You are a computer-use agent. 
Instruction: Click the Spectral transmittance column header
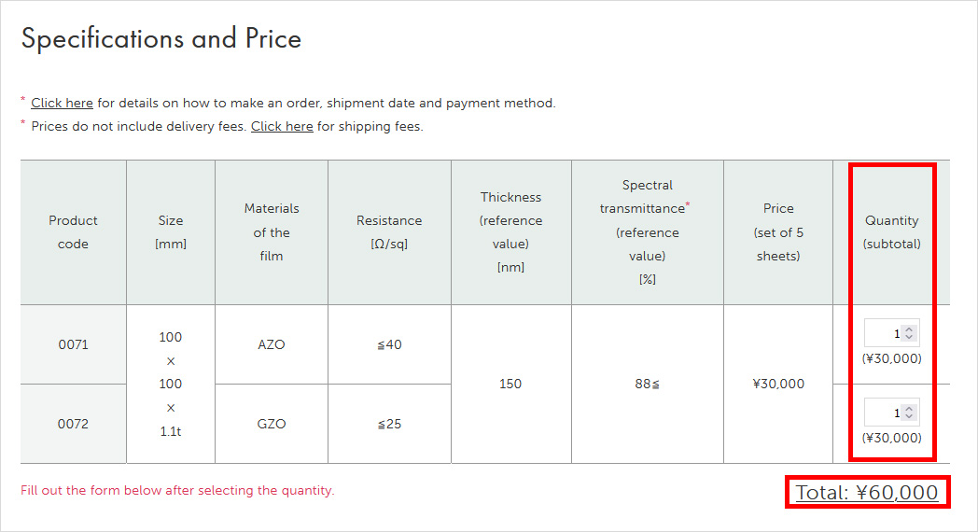click(x=648, y=232)
